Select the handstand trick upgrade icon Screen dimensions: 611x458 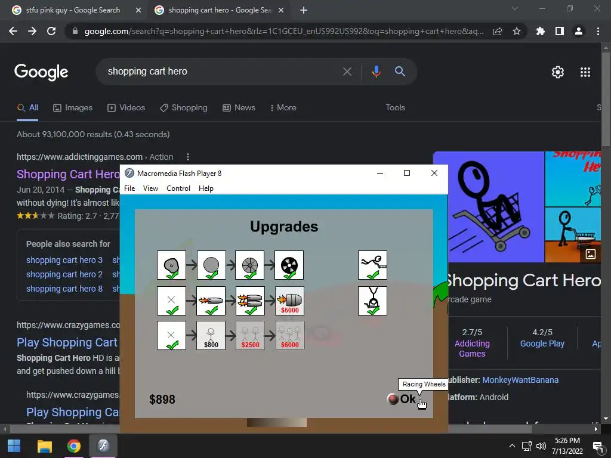coord(372,301)
